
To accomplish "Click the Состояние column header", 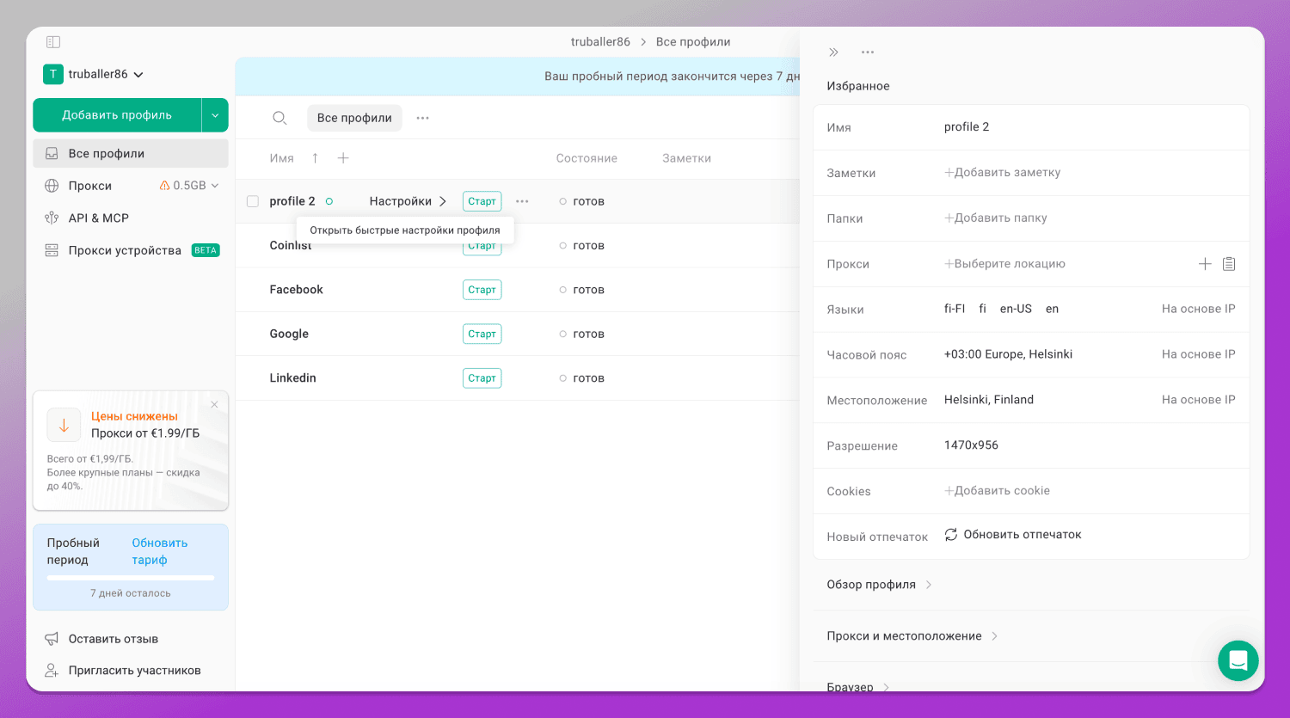I will tap(587, 158).
